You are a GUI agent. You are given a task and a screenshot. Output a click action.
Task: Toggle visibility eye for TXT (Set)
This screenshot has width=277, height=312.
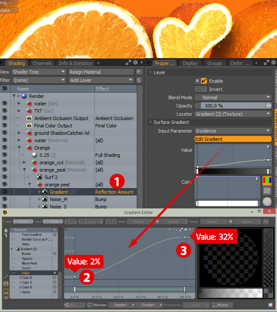tap(5, 110)
